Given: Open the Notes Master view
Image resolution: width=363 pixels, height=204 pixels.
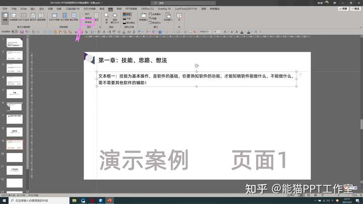Looking at the screenshot, I should (74, 17).
